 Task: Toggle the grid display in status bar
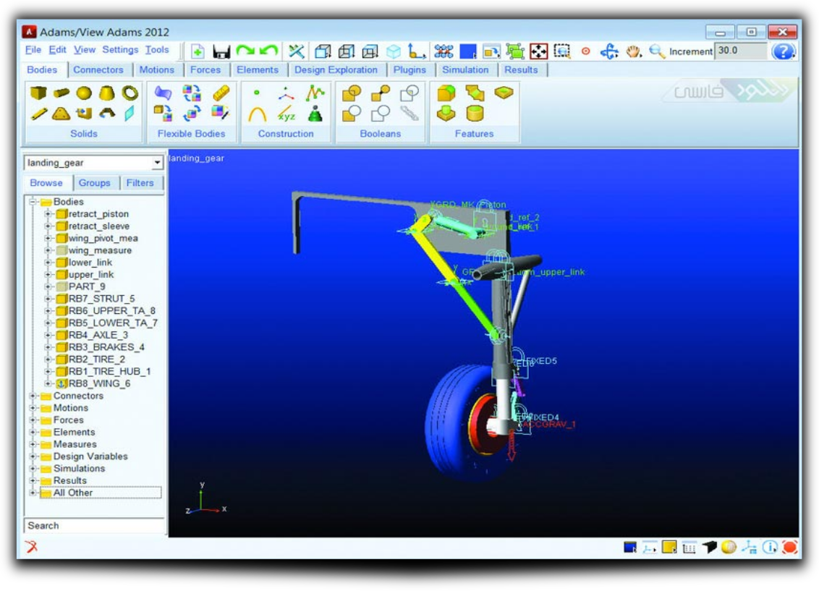point(688,548)
